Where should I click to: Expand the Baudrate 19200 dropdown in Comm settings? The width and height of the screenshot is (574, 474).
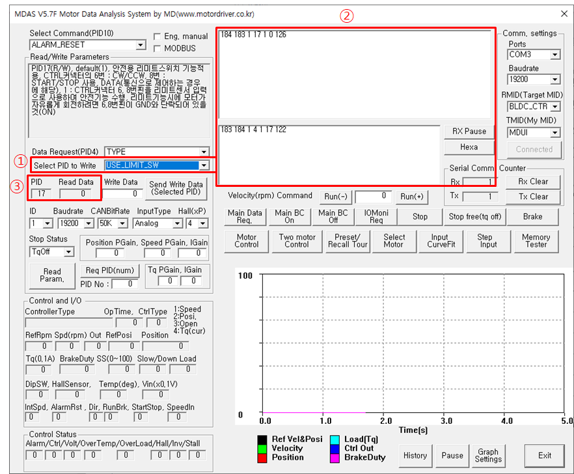click(555, 79)
